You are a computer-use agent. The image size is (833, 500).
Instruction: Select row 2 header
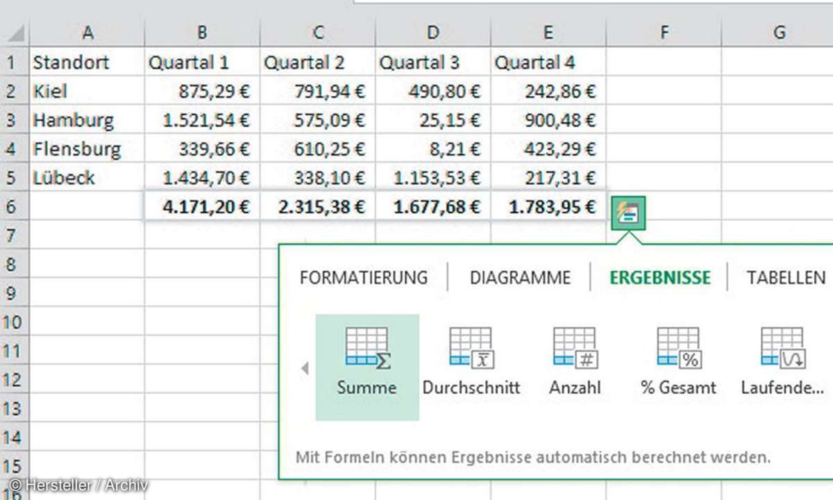tap(15, 91)
